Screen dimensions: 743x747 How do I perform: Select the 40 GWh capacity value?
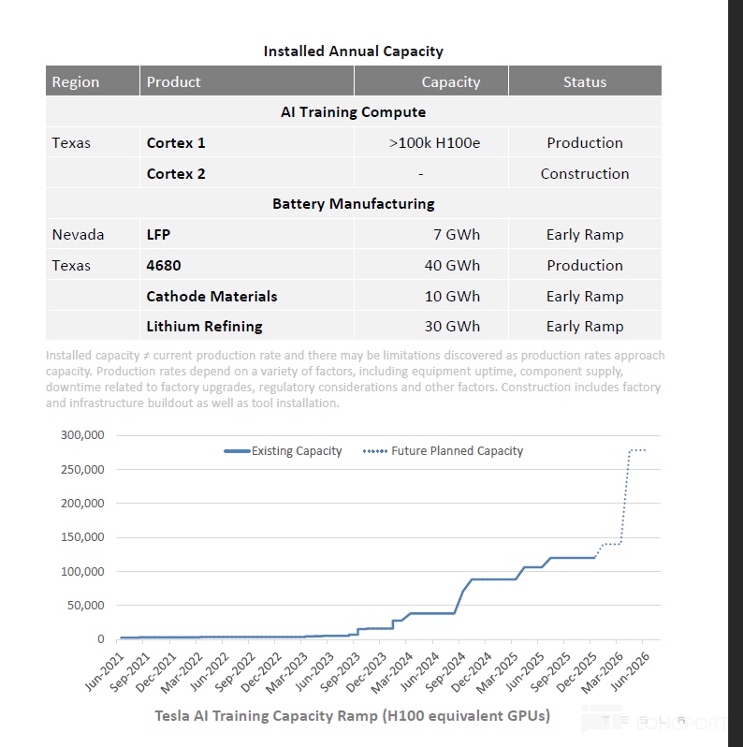452,266
